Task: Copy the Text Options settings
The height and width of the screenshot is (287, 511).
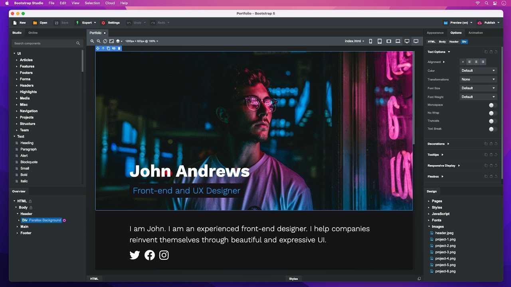Action: pyautogui.click(x=486, y=52)
